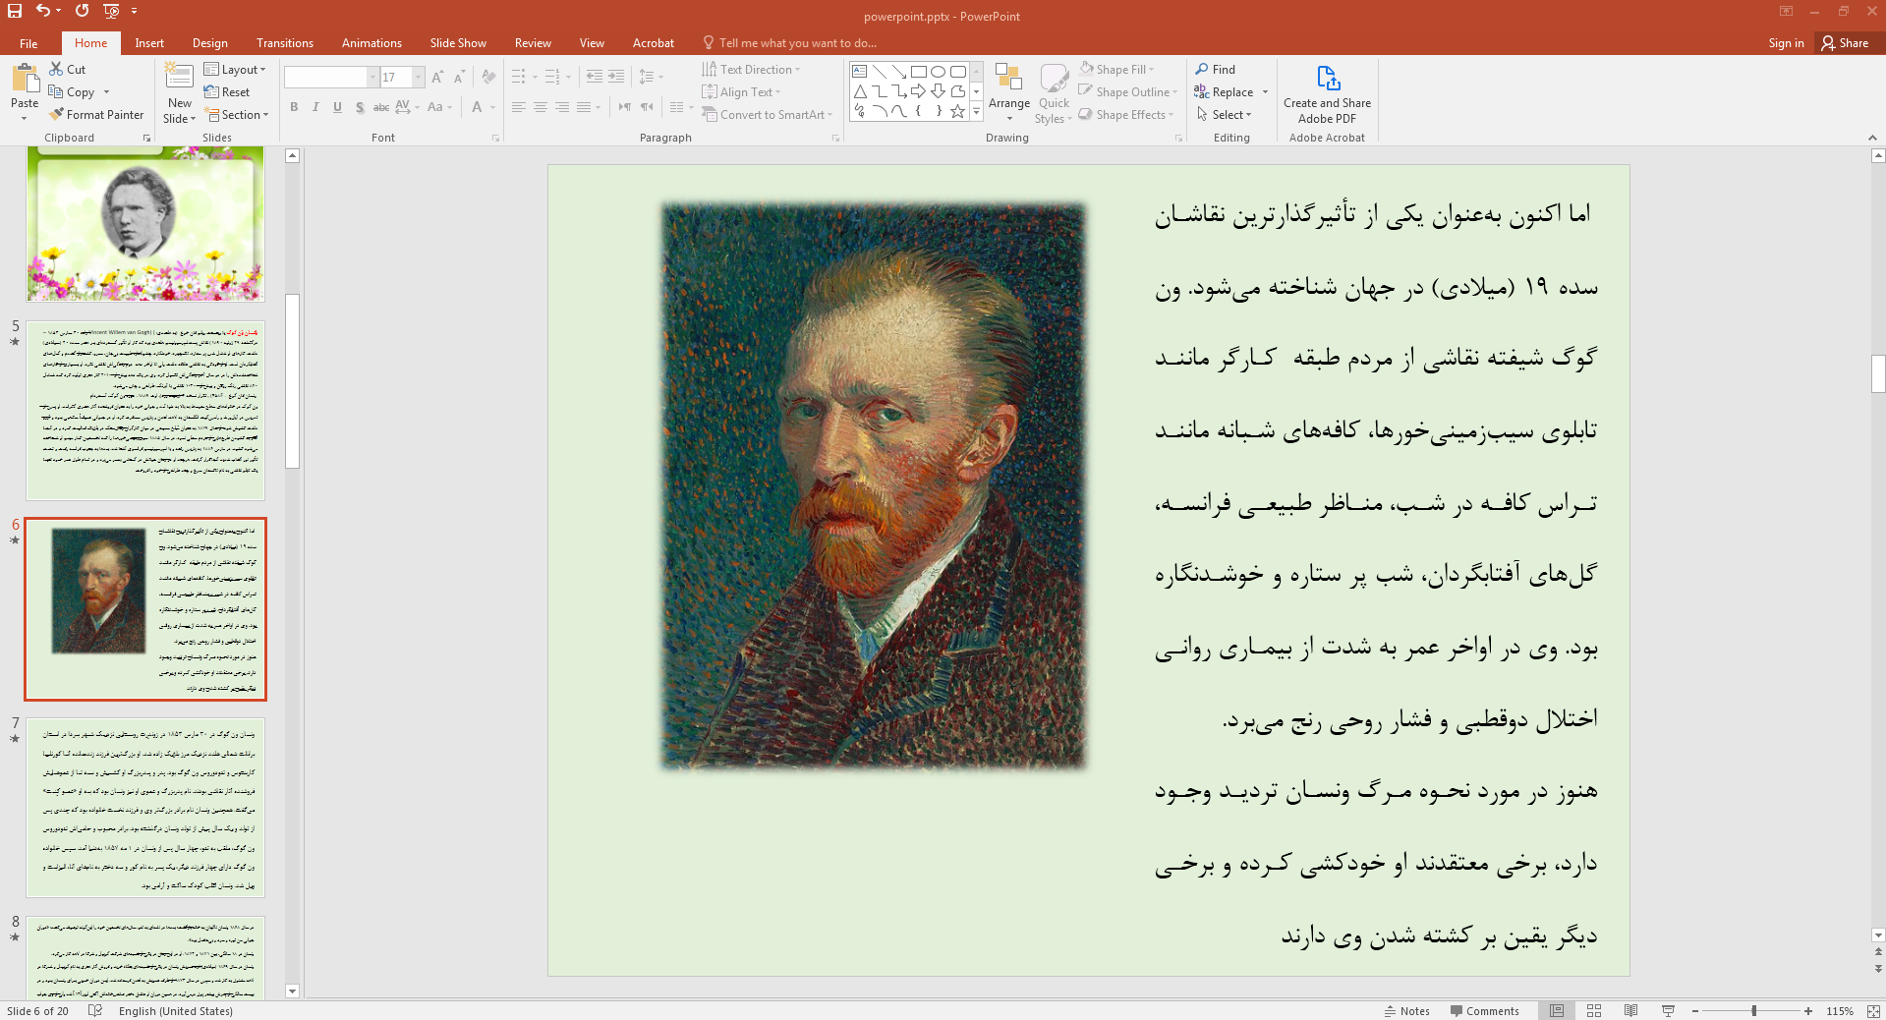Set right-to-left text direction
1886x1020 pixels.
[x=647, y=107]
